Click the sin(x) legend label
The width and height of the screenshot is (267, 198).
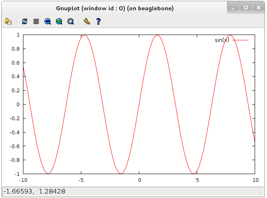pyautogui.click(x=222, y=40)
